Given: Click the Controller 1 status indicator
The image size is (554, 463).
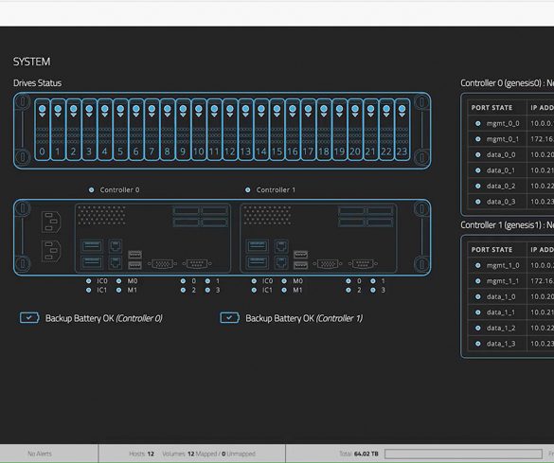Looking at the screenshot, I should point(248,190).
